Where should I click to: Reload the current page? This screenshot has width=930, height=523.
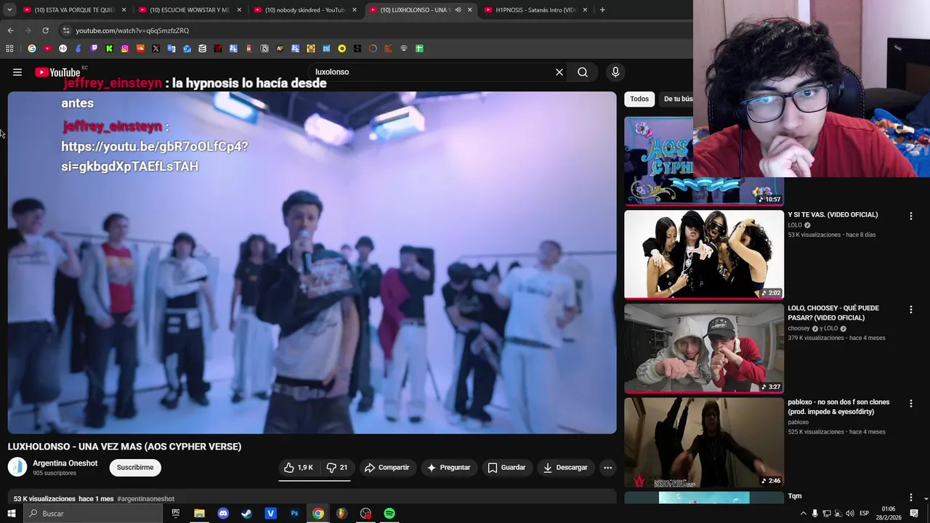coord(45,31)
